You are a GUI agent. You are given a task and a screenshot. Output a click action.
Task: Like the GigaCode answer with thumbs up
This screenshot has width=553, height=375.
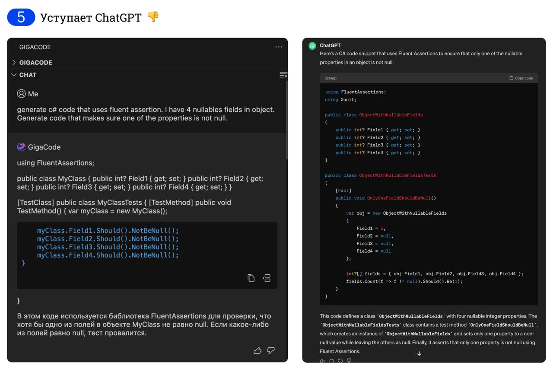pos(257,350)
